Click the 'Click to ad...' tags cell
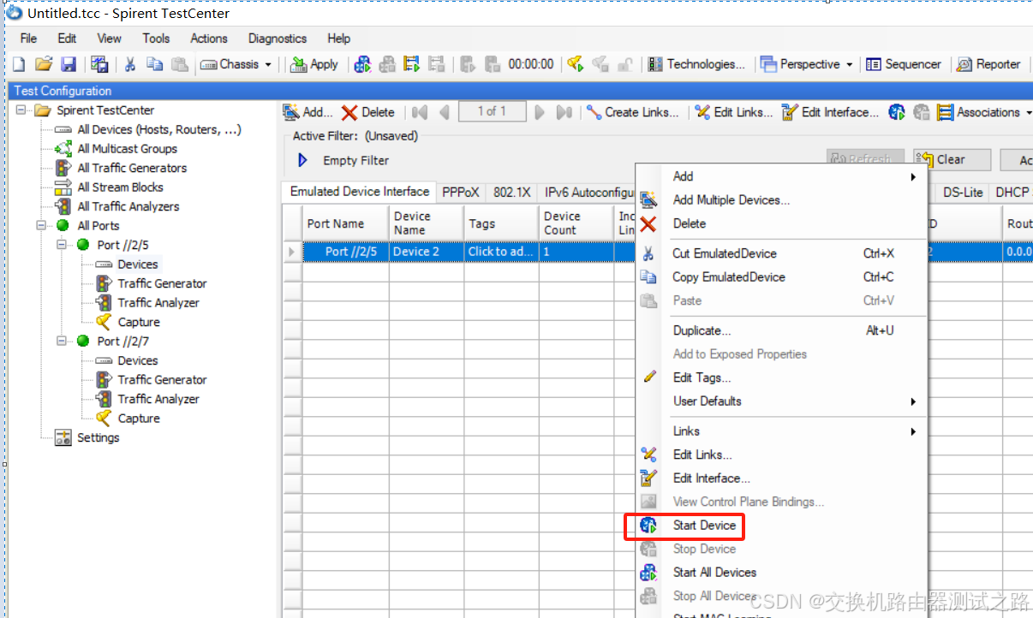This screenshot has width=1033, height=618. tap(501, 252)
